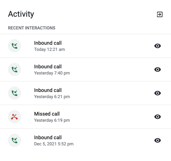Click the inbound call icon for Yesterday 7:40 pm

click(x=14, y=69)
